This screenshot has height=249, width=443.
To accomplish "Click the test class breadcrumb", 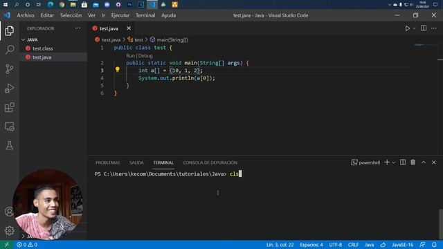I will (138, 40).
